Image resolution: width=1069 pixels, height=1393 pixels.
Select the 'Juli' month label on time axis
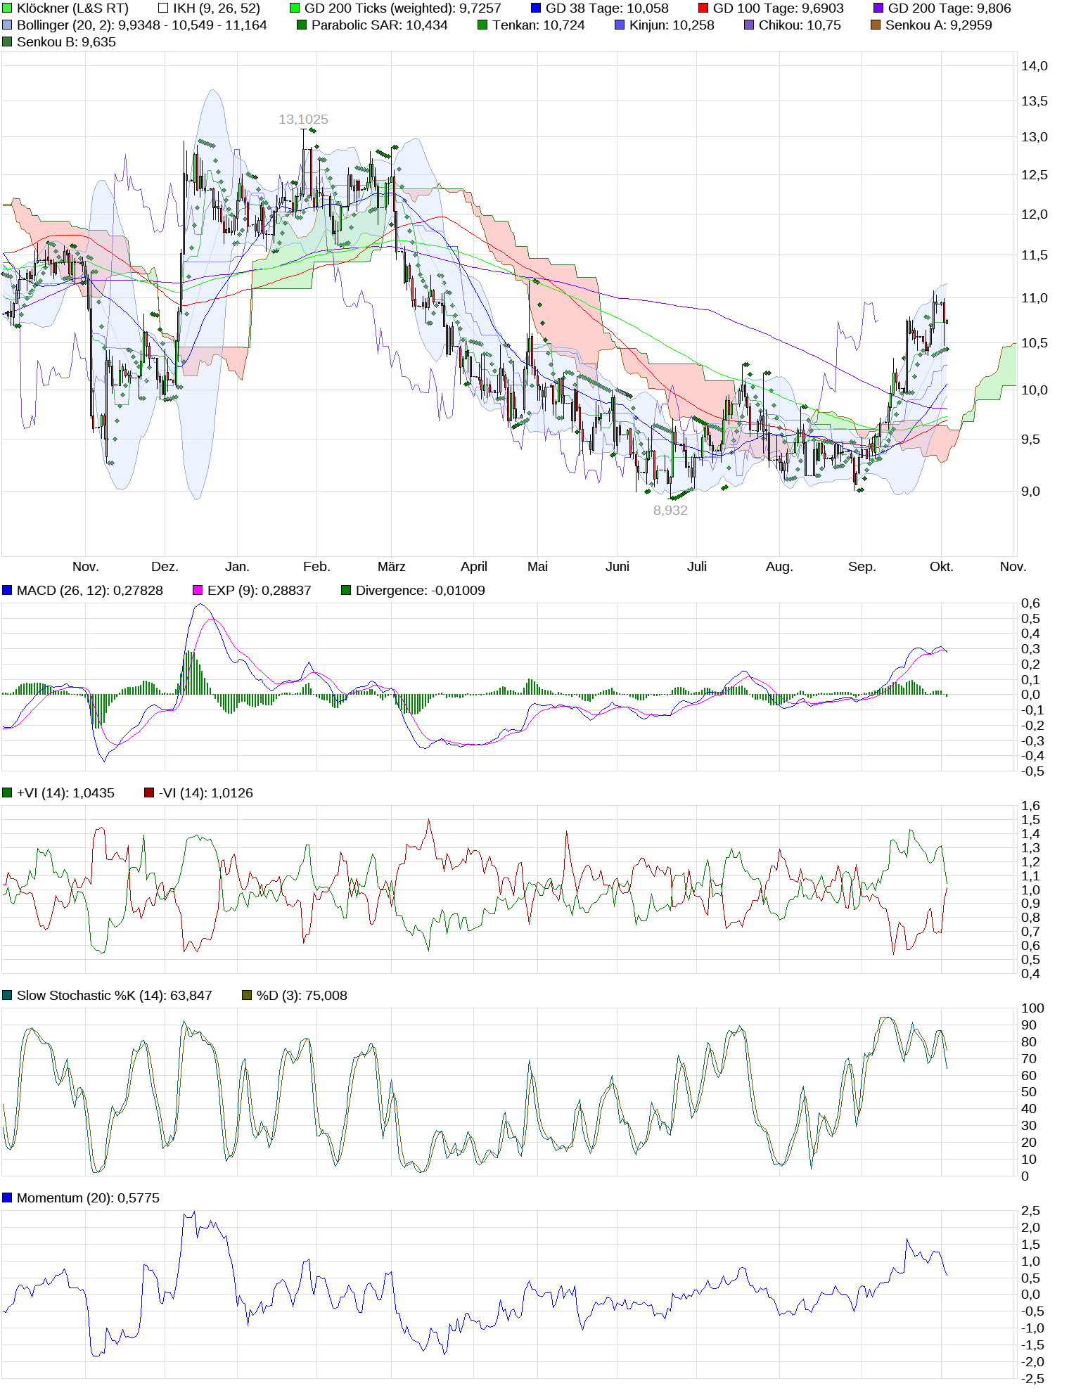tap(697, 567)
